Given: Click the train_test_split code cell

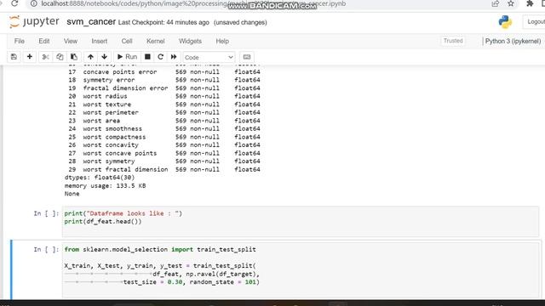Looking at the screenshot, I should click(301, 270).
